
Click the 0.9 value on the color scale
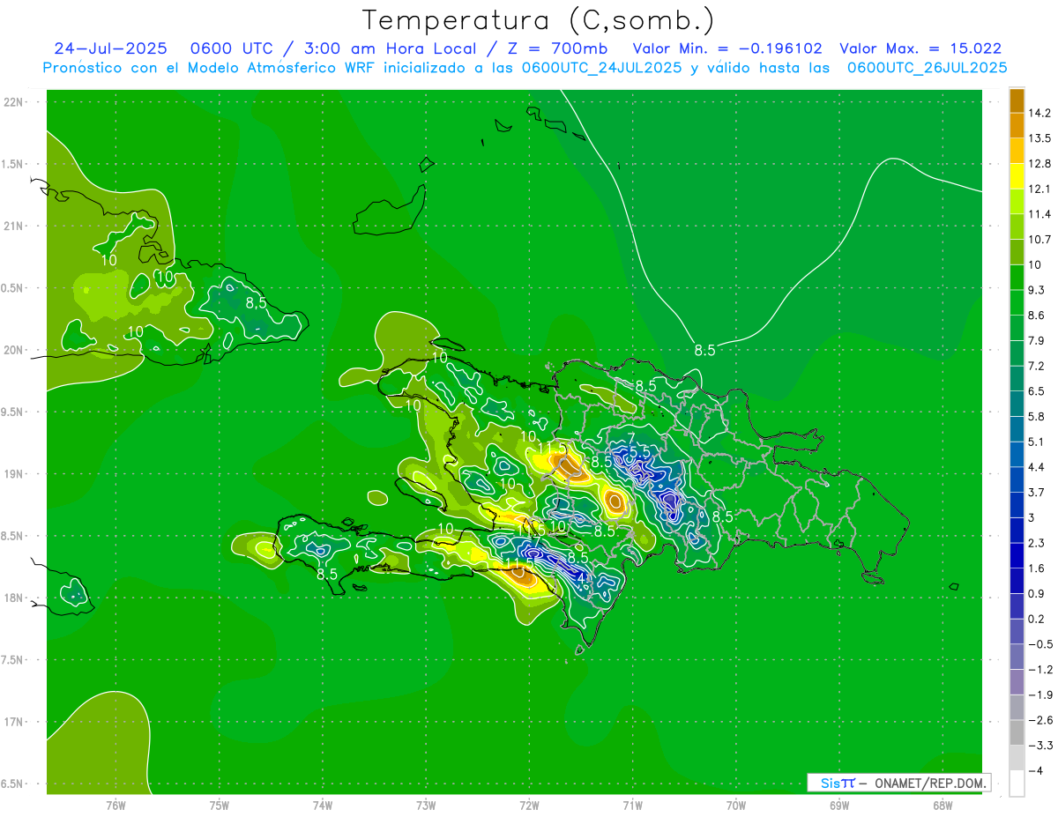point(1036,593)
